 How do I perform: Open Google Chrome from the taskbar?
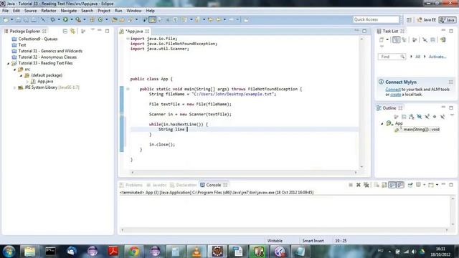click(x=134, y=252)
